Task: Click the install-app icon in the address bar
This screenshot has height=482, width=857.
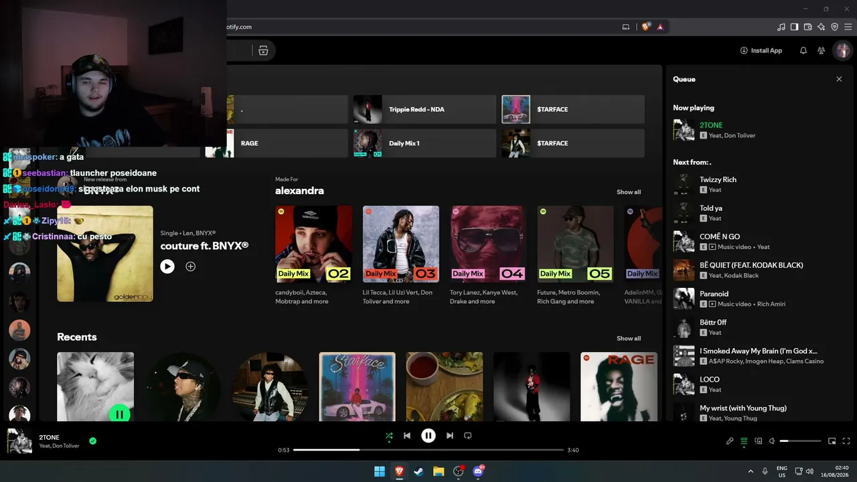Action: (x=626, y=27)
